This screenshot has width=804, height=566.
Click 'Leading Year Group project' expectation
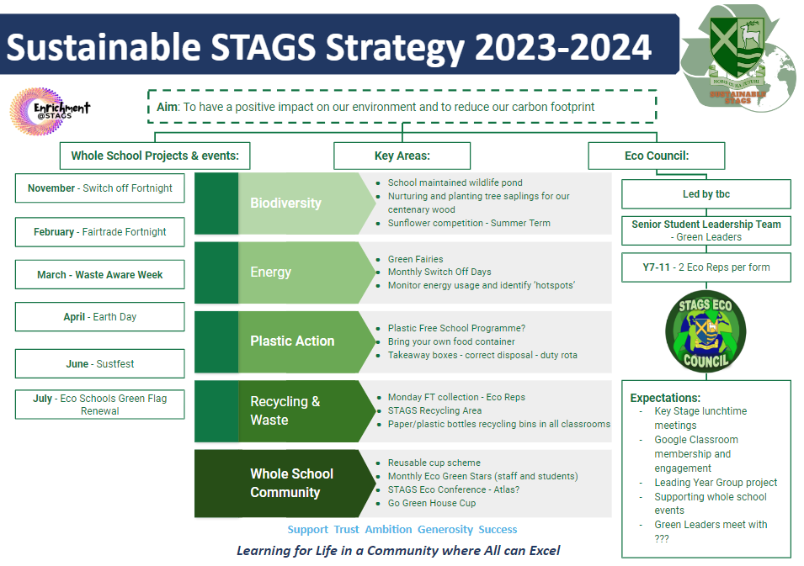[x=716, y=483]
